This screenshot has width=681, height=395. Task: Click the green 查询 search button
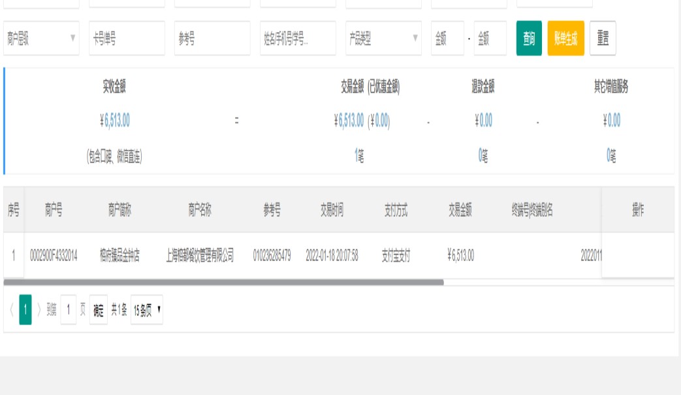point(529,39)
